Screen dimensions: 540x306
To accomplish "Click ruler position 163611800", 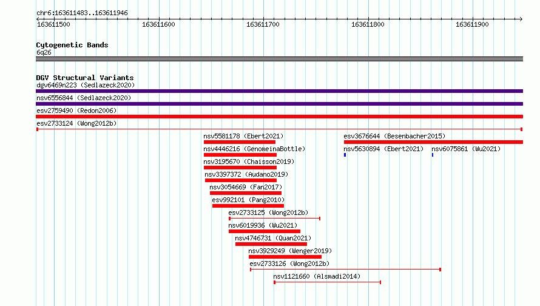I will (x=368, y=24).
